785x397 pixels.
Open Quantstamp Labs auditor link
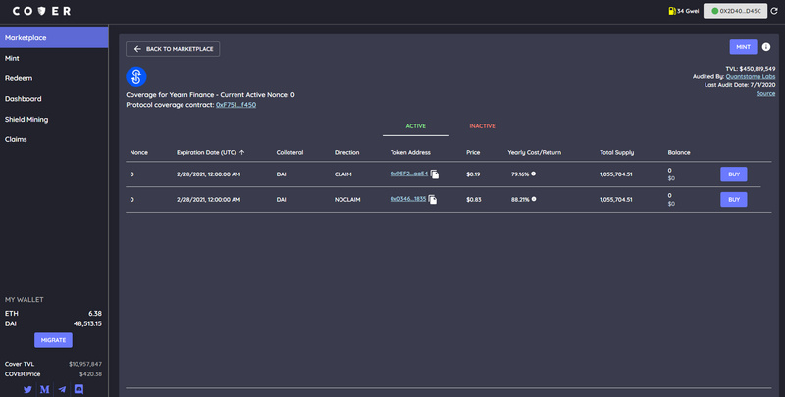[751, 77]
